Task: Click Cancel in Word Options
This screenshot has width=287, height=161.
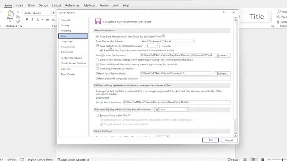Action: (229, 140)
